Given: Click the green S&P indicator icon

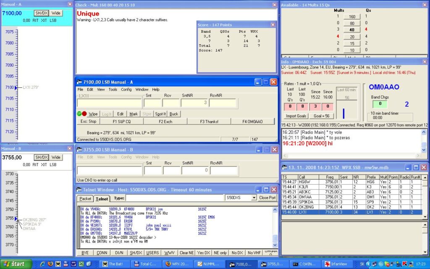Looking at the screenshot, I should [79, 114].
